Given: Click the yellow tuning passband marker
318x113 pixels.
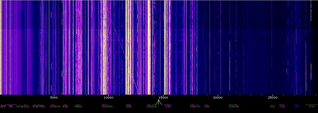Looking at the screenshot, I should (x=159, y=102).
